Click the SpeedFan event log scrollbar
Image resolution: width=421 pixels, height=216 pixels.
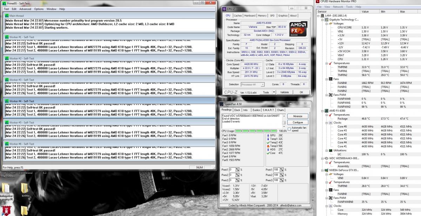point(285,121)
